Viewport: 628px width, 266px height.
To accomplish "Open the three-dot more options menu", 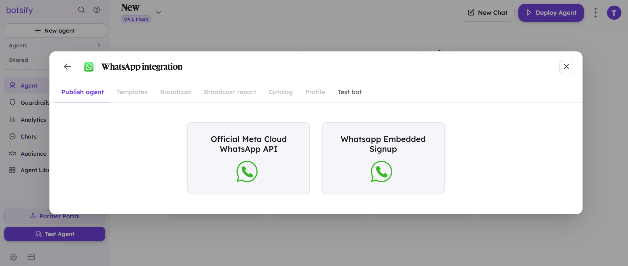I will pos(595,13).
